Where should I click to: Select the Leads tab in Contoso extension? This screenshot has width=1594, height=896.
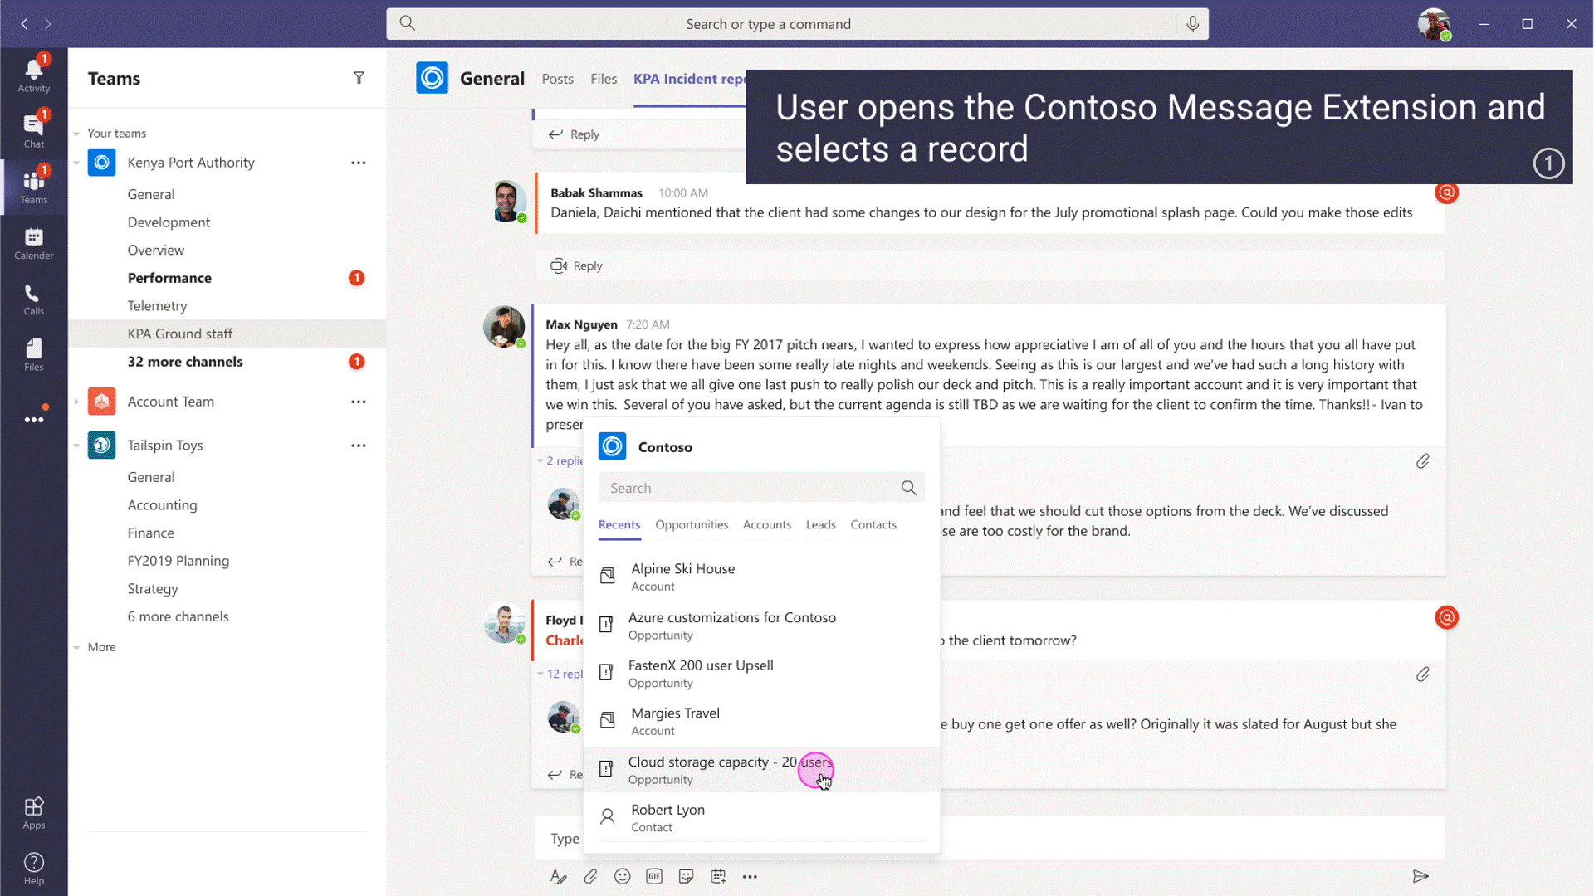click(x=820, y=524)
